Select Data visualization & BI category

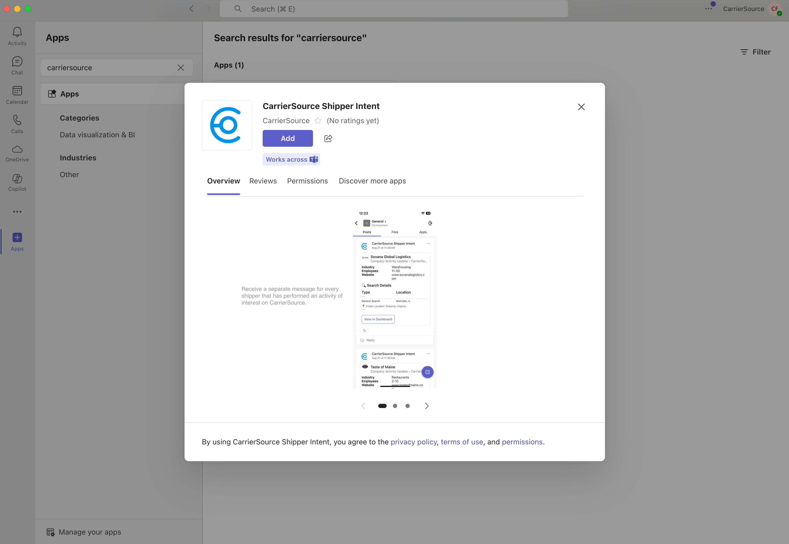click(x=97, y=135)
